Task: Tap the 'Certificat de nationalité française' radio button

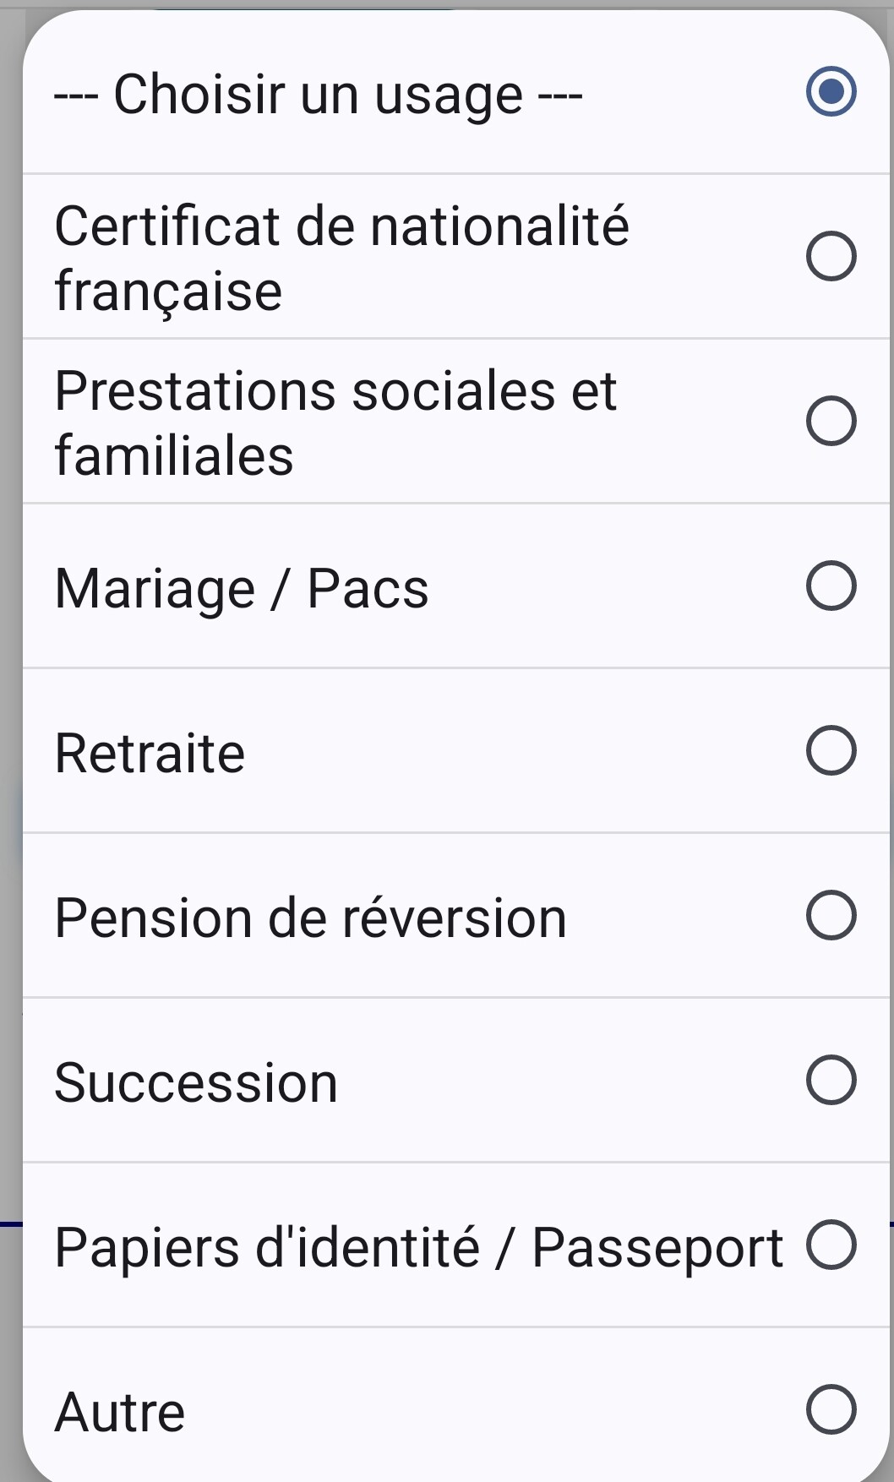Action: pos(831,256)
